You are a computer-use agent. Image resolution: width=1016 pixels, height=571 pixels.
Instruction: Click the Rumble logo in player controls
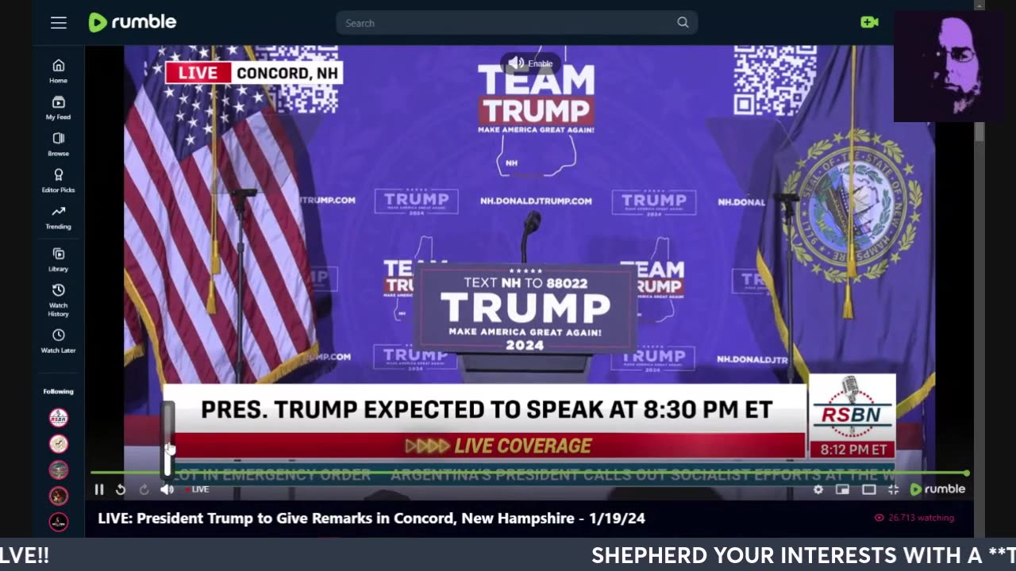click(x=937, y=489)
